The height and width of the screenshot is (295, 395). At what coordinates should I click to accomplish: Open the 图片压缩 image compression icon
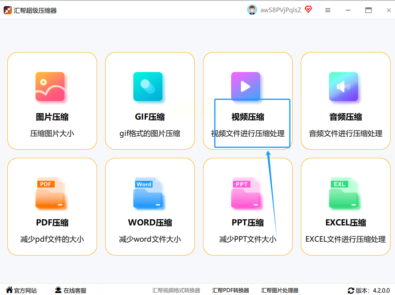pyautogui.click(x=50, y=87)
